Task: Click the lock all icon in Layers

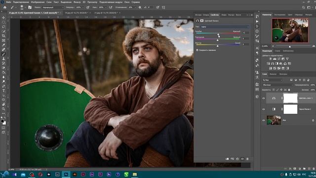Action: coord(289,90)
